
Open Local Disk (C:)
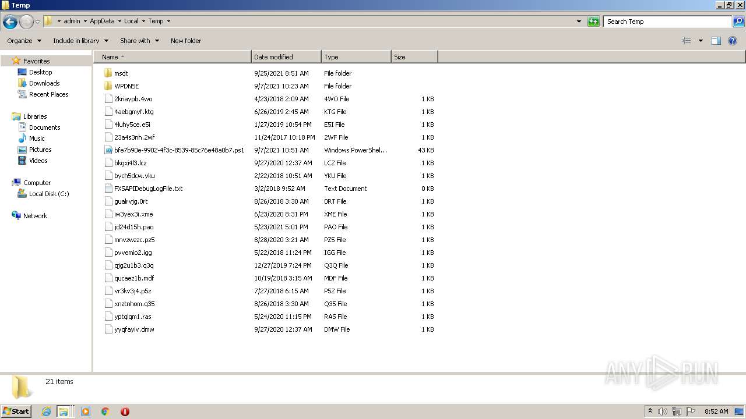49,194
